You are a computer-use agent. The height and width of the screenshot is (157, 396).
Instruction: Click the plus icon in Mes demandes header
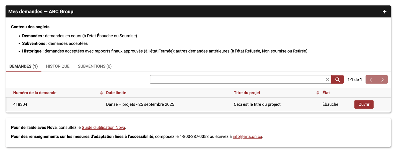(x=384, y=12)
